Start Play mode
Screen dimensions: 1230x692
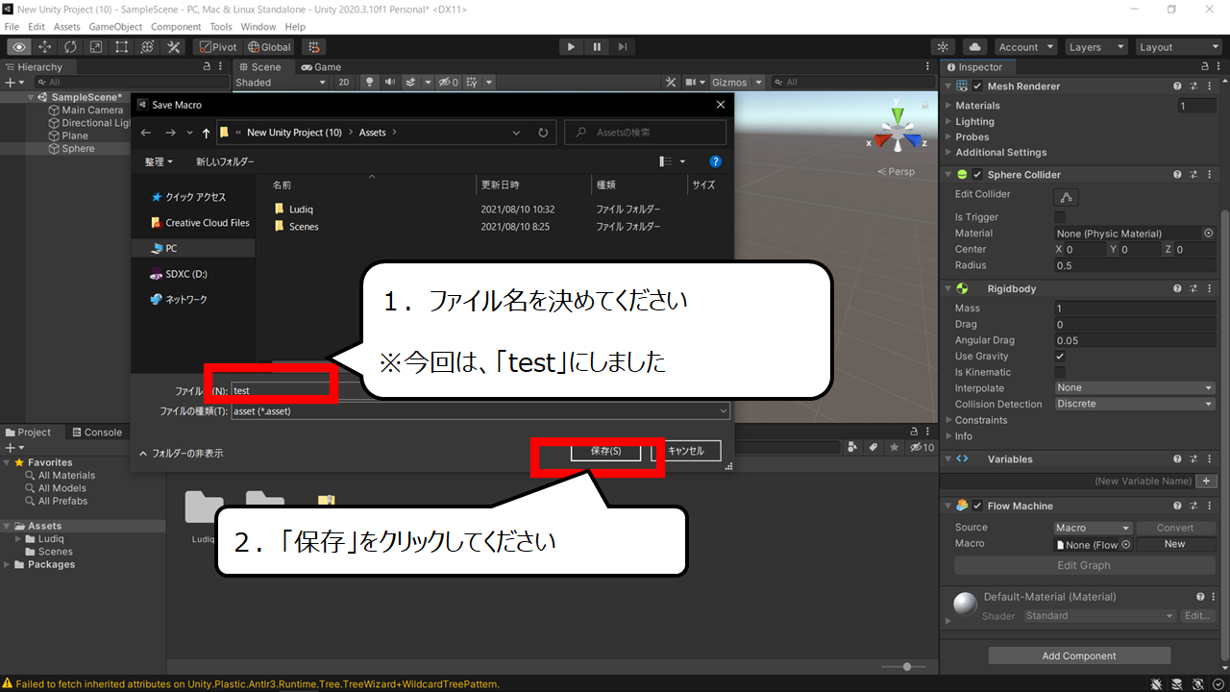coord(571,46)
